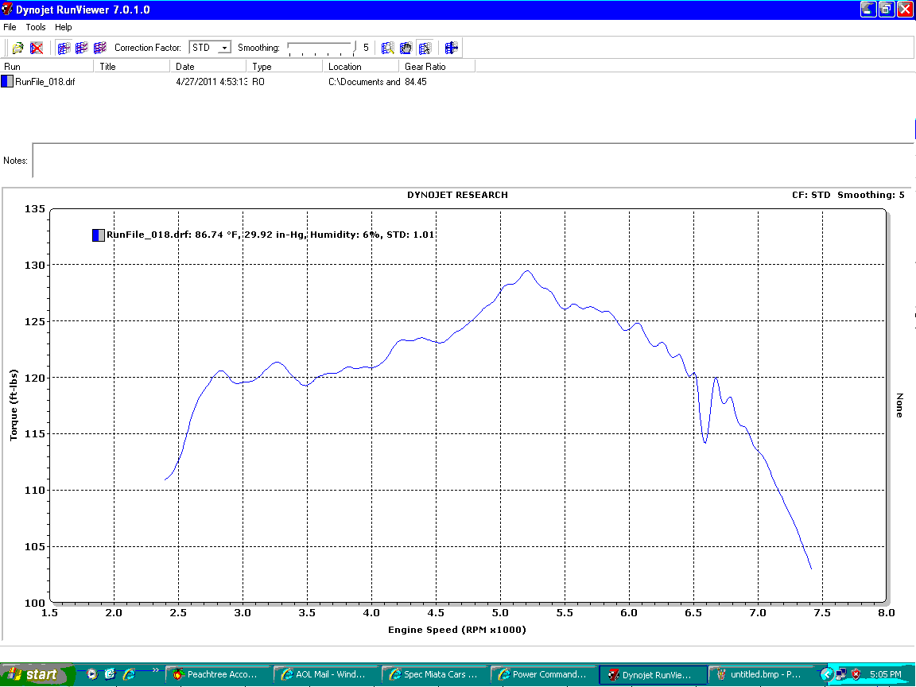916x687 pixels.
Task: Click the Torque (ft-lbs) axis label
Action: click(14, 405)
